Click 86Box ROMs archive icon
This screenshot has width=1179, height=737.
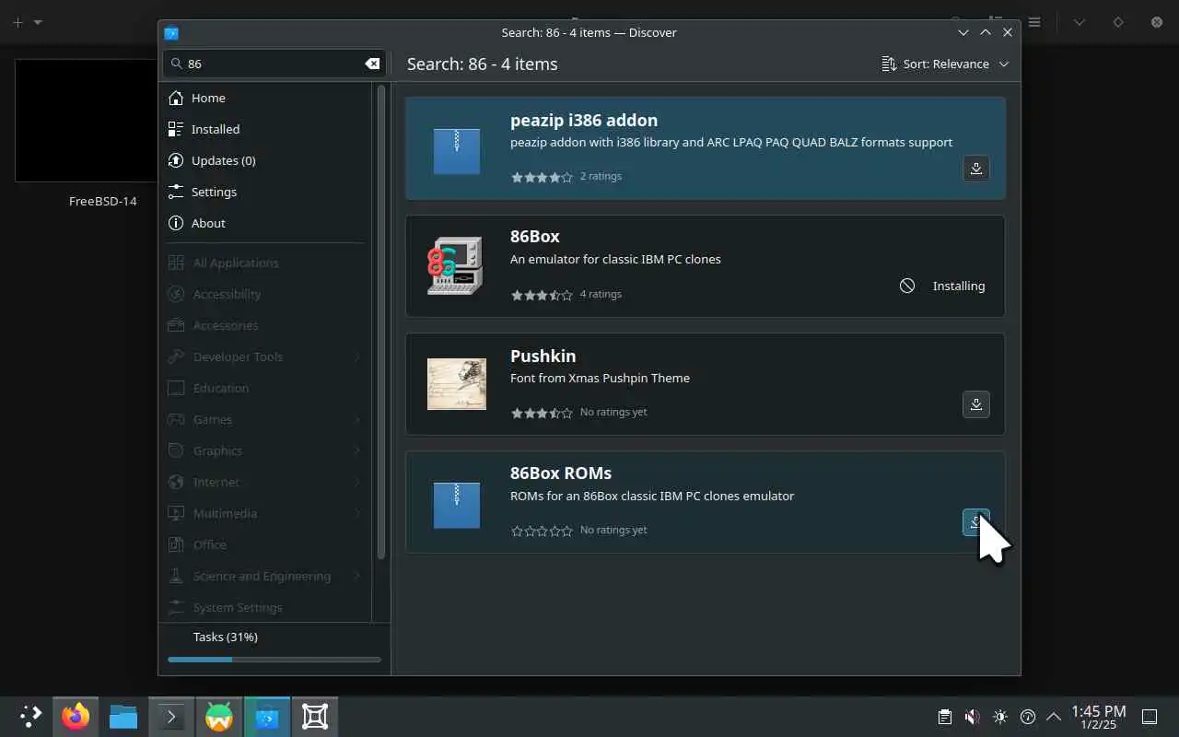pyautogui.click(x=457, y=505)
